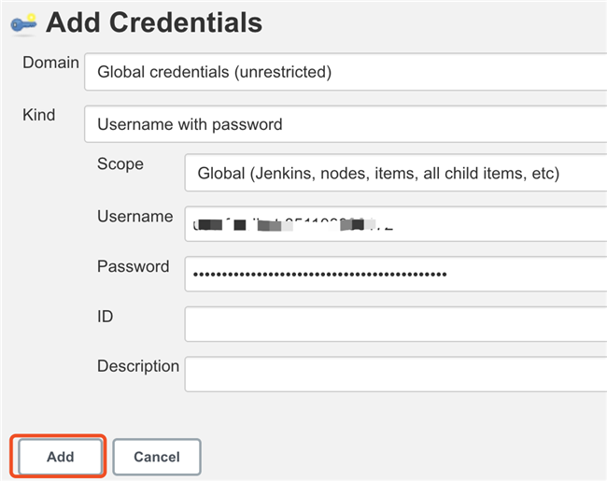Click the masked password dots
Image resolution: width=607 pixels, height=481 pixels.
coord(319,275)
